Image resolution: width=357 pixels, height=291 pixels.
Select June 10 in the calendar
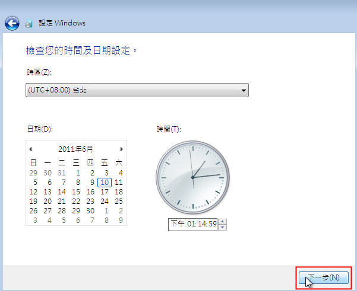pyautogui.click(x=105, y=183)
